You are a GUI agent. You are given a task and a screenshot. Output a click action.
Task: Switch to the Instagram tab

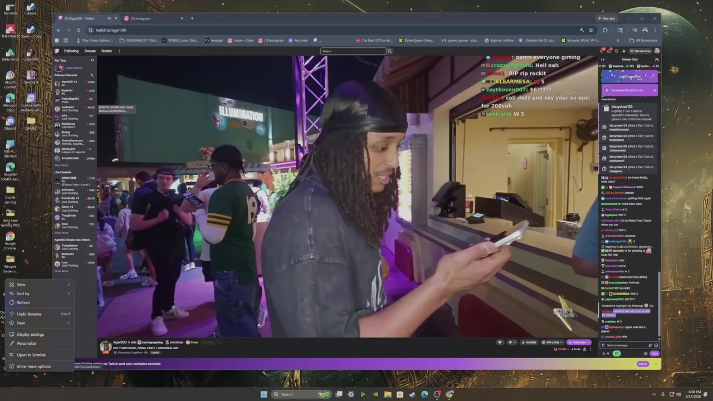point(153,18)
